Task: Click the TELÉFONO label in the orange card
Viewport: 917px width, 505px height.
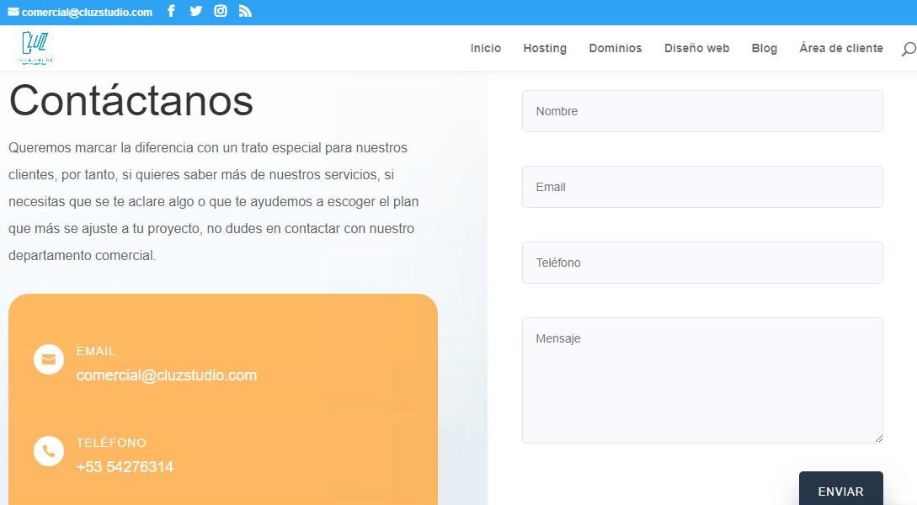Action: 111,443
